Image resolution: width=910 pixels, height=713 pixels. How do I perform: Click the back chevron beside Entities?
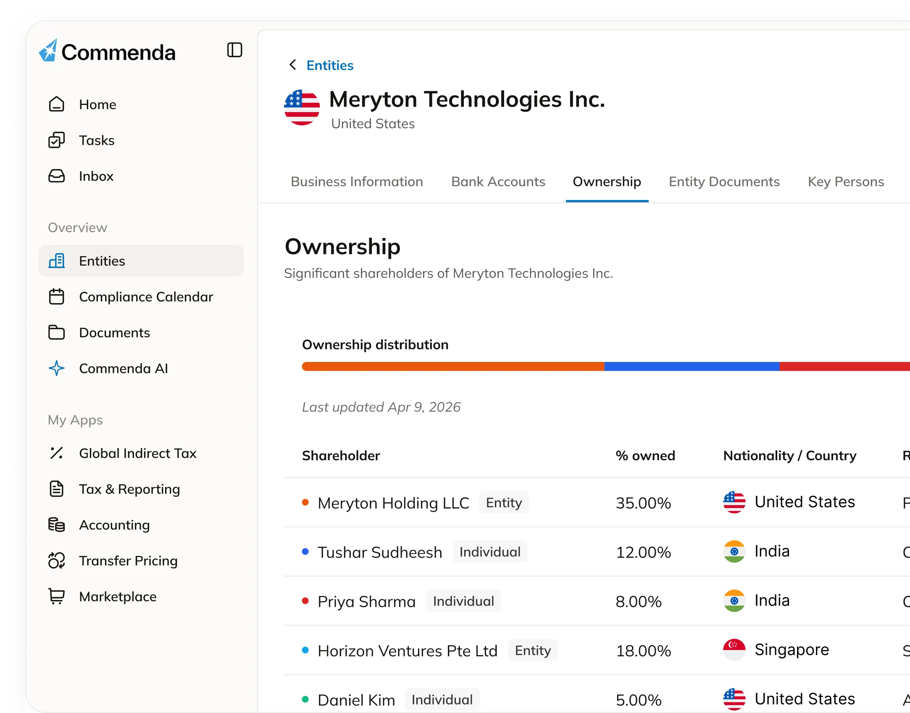(x=293, y=65)
